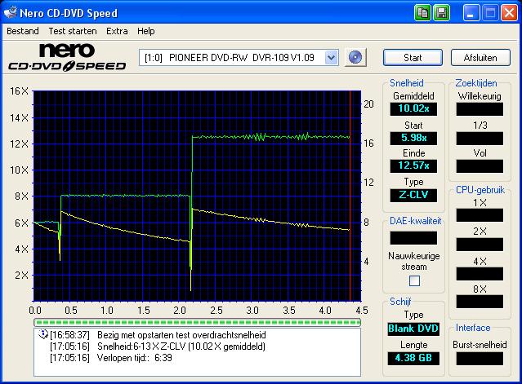522x384 pixels.
Task: Click the empty 1/3 seek time field
Action: click(480, 139)
